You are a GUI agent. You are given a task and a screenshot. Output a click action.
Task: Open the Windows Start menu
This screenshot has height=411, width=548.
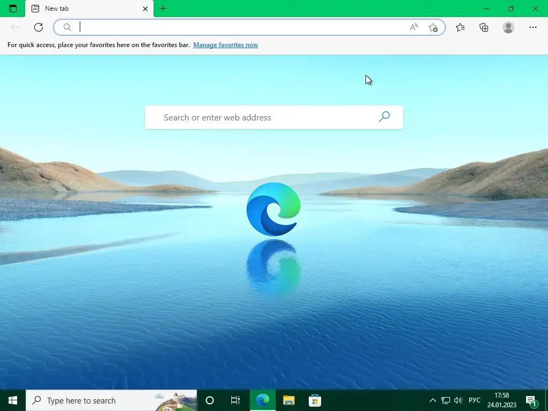13,400
